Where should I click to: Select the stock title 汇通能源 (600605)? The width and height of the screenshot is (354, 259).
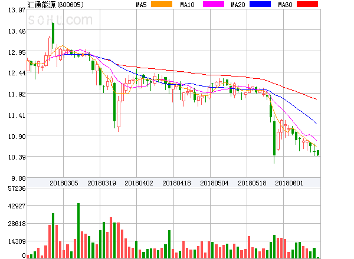click(55, 5)
